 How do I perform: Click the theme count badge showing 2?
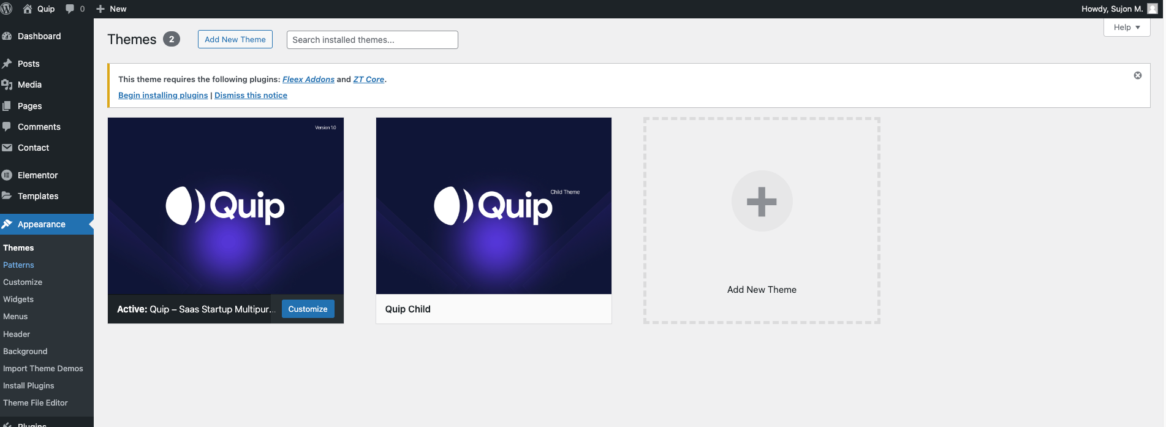coord(172,39)
